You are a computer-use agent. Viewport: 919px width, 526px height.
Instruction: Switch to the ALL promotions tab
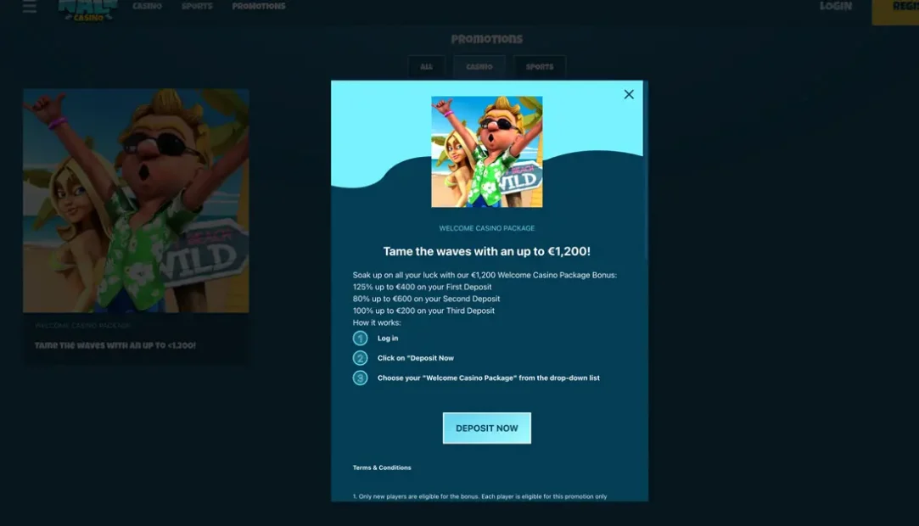coord(427,66)
